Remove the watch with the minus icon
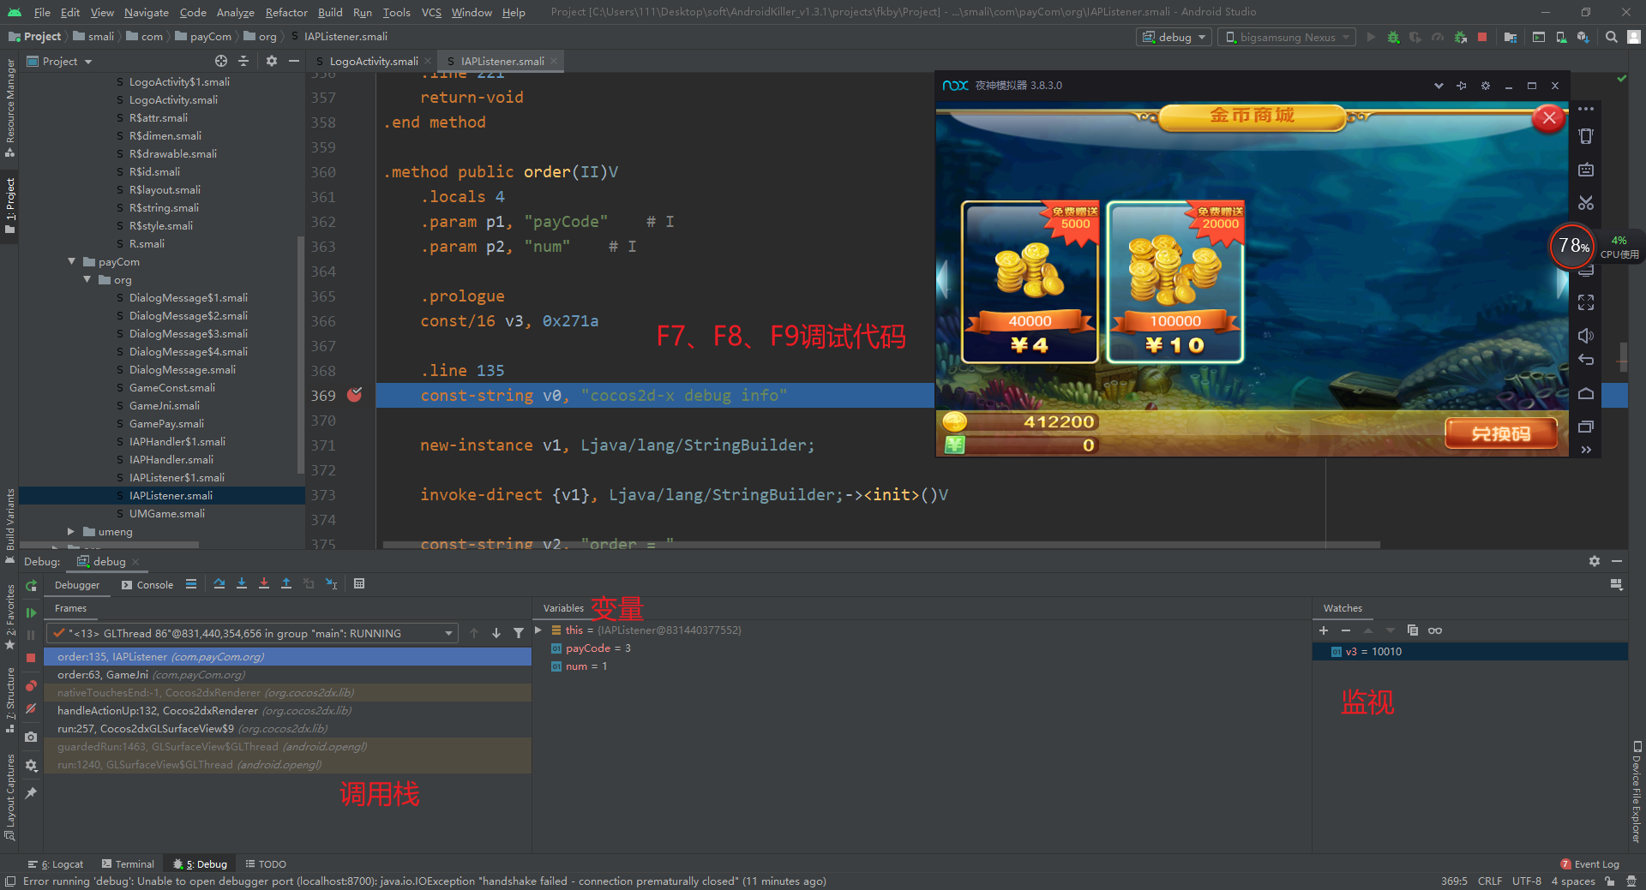Screen dimensions: 1646x890 click(1346, 630)
